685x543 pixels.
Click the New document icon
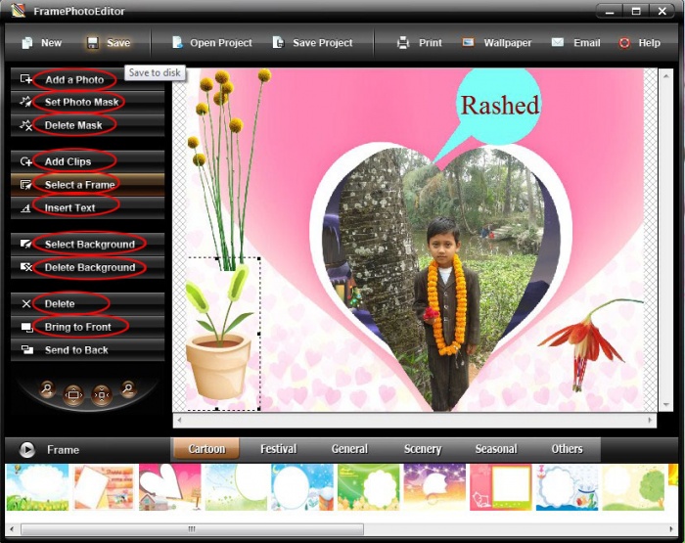click(x=27, y=43)
